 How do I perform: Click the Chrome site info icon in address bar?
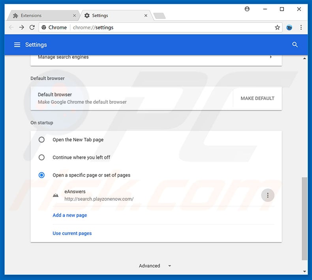tap(44, 28)
